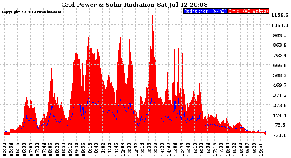This screenshot has width=291, height=158.
Task: Click the x-axis time label 12:30
Action: tap(129, 149)
